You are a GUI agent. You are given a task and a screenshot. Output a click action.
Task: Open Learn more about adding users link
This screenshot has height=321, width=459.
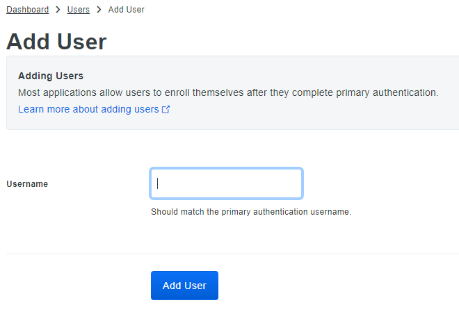[88, 109]
